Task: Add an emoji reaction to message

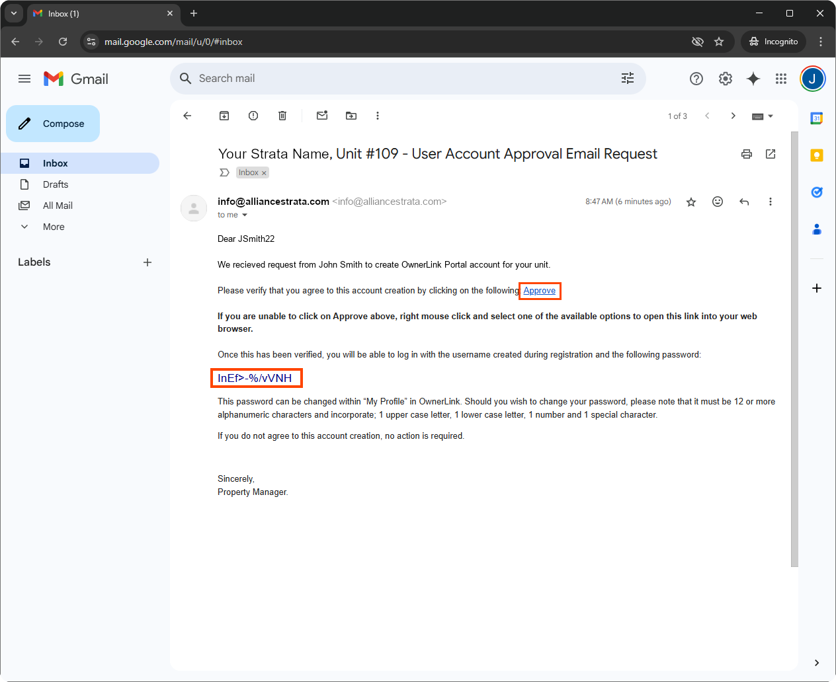Action: [718, 202]
